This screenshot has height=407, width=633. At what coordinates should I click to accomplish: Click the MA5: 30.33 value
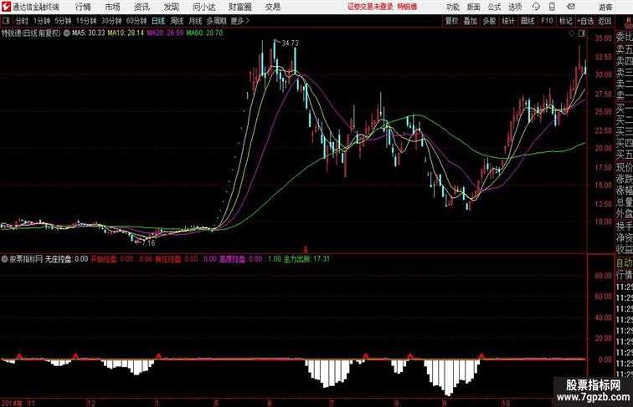tap(89, 33)
